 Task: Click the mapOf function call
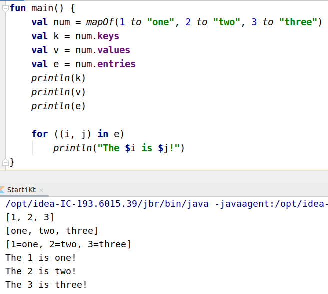pyautogui.click(x=100, y=22)
